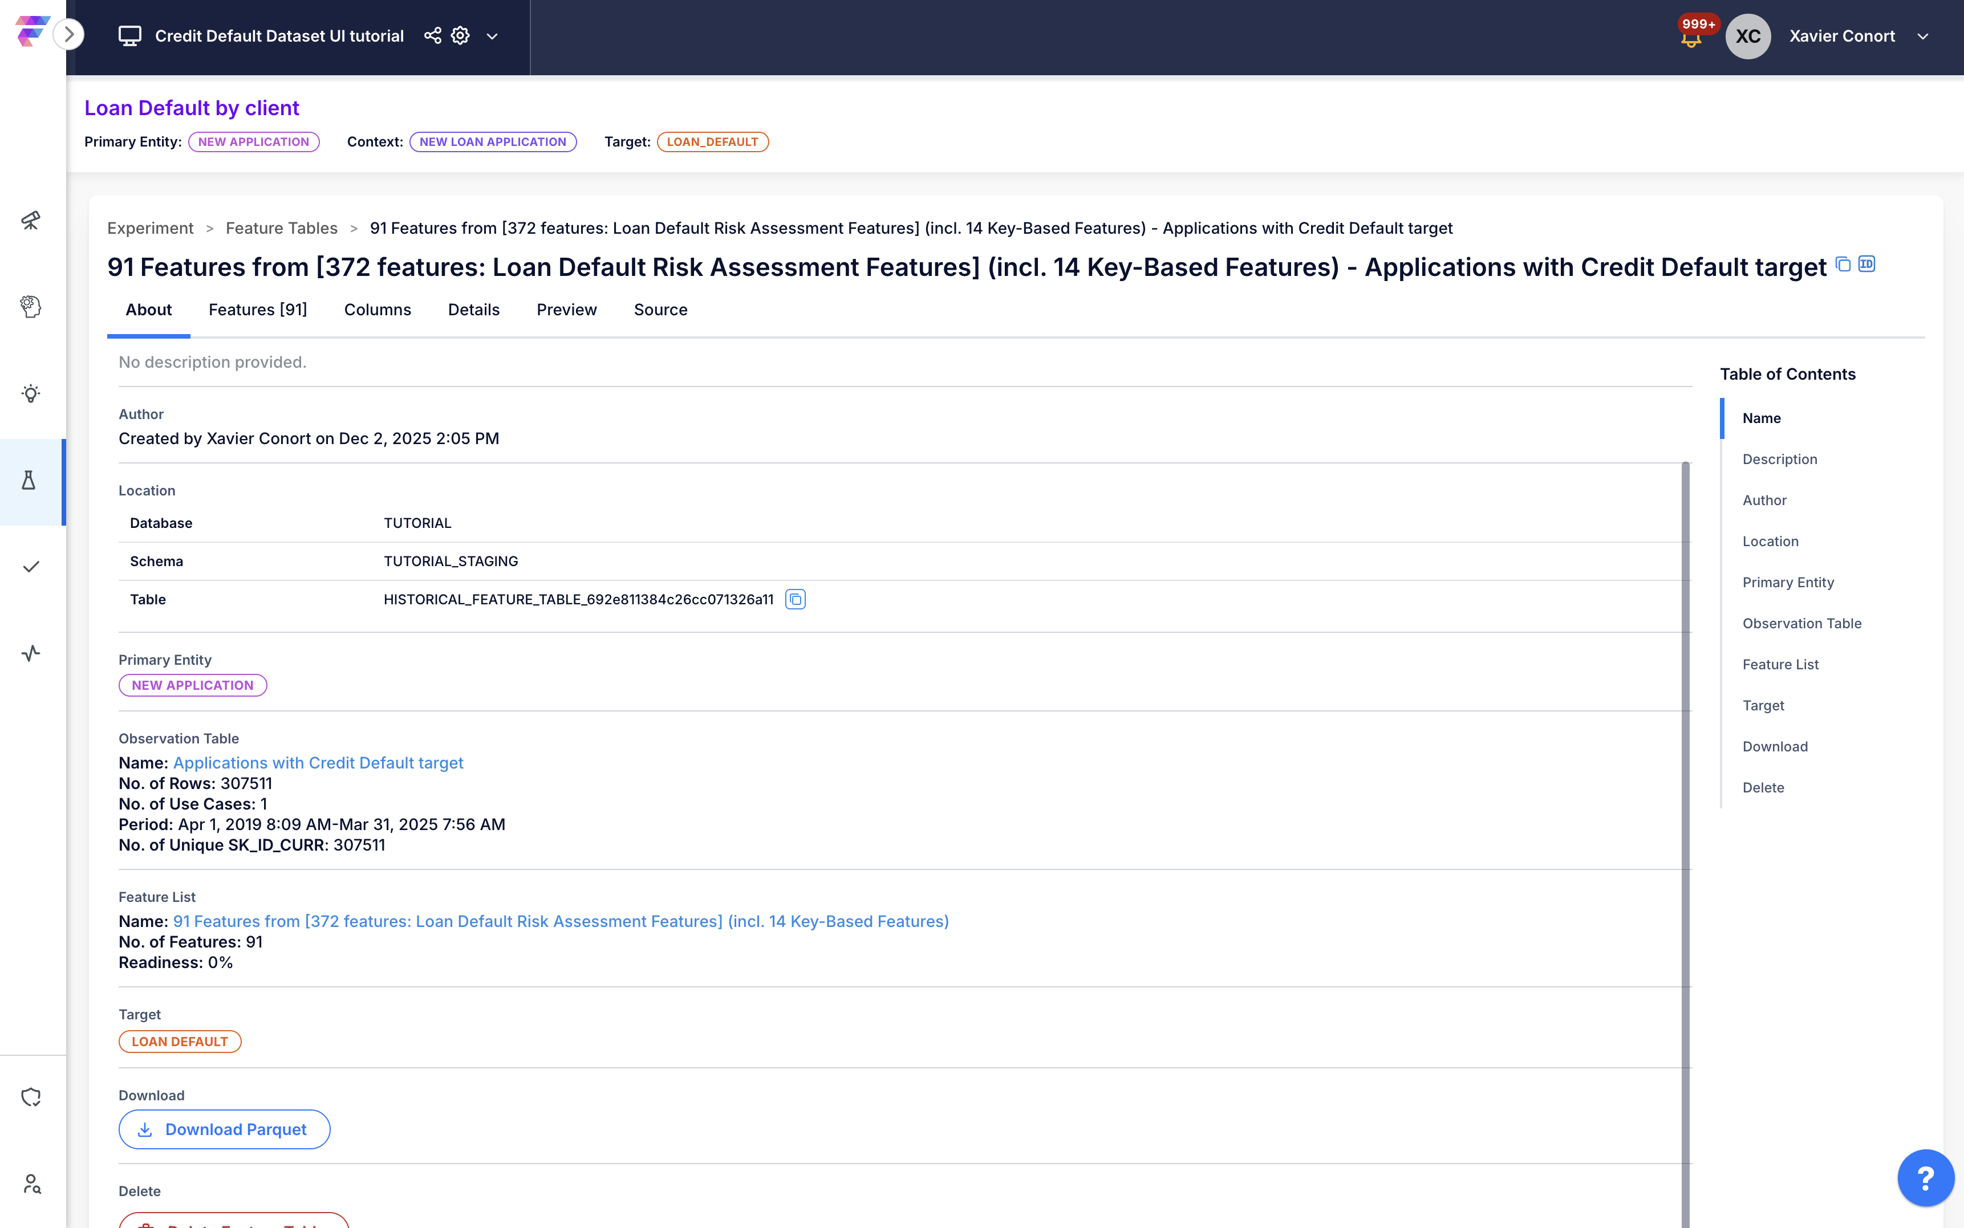Screen dimensions: 1964x1228
Task: Click the shield icon in sidebar
Action: [x=31, y=1097]
